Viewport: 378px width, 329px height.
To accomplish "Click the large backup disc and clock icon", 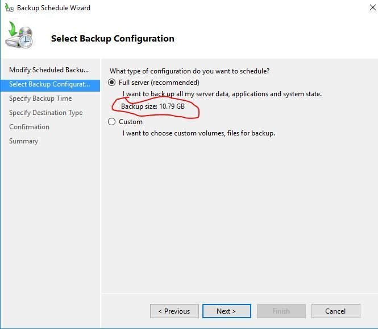I will (x=19, y=35).
